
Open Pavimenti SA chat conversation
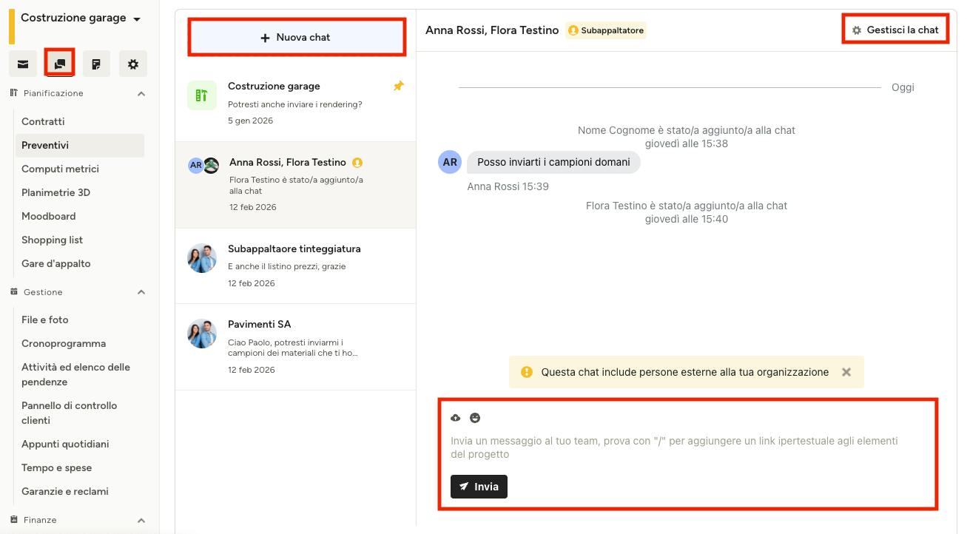pos(295,347)
